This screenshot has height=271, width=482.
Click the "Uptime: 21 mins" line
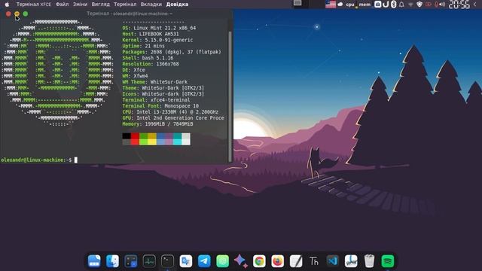coord(144,46)
